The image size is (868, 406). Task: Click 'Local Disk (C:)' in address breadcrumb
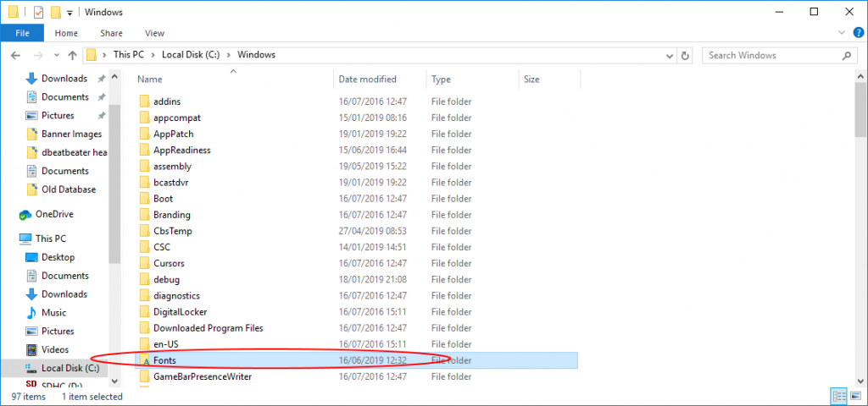click(192, 55)
